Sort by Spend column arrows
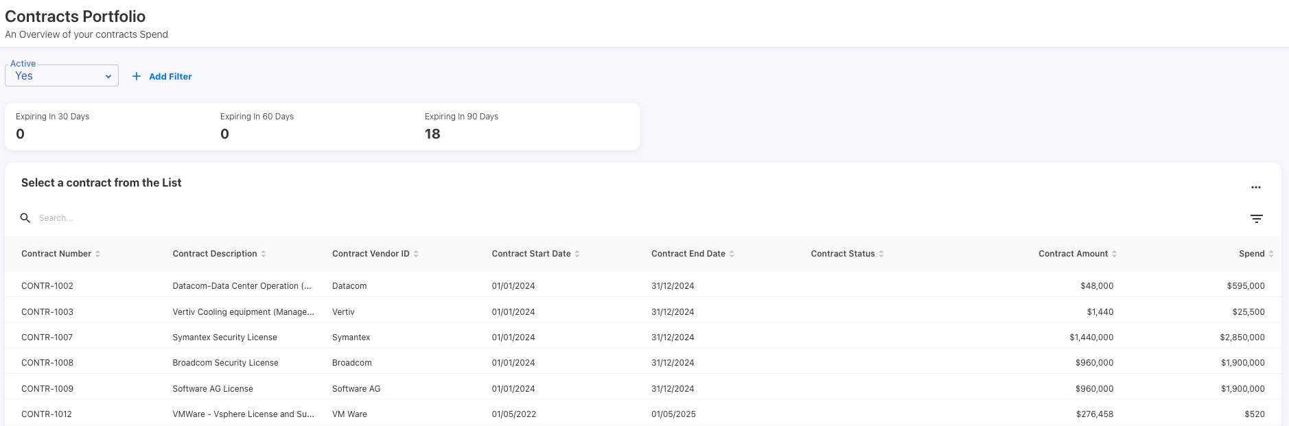Viewport: 1289px width, 426px height. (1270, 254)
